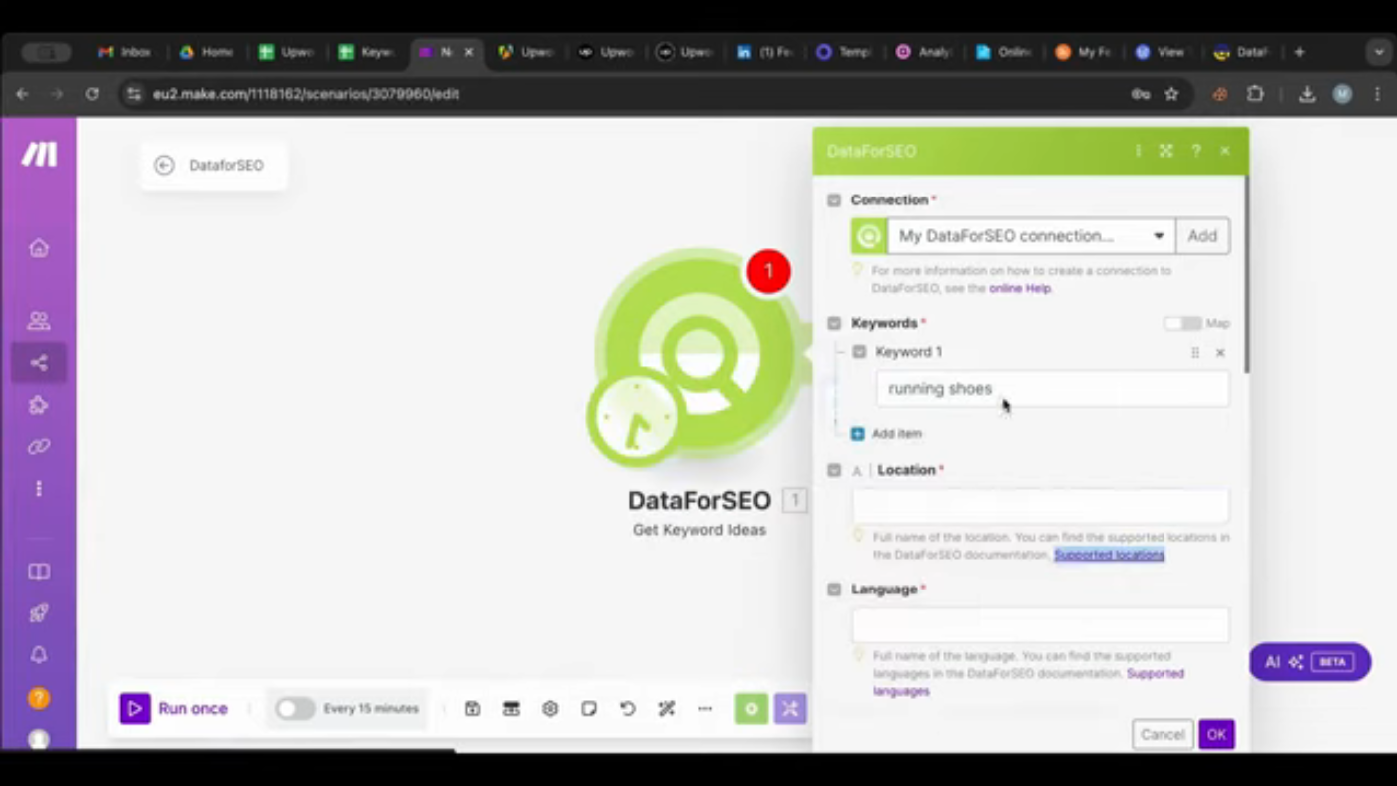Toggle the checkbox beside Connection label

[834, 200]
